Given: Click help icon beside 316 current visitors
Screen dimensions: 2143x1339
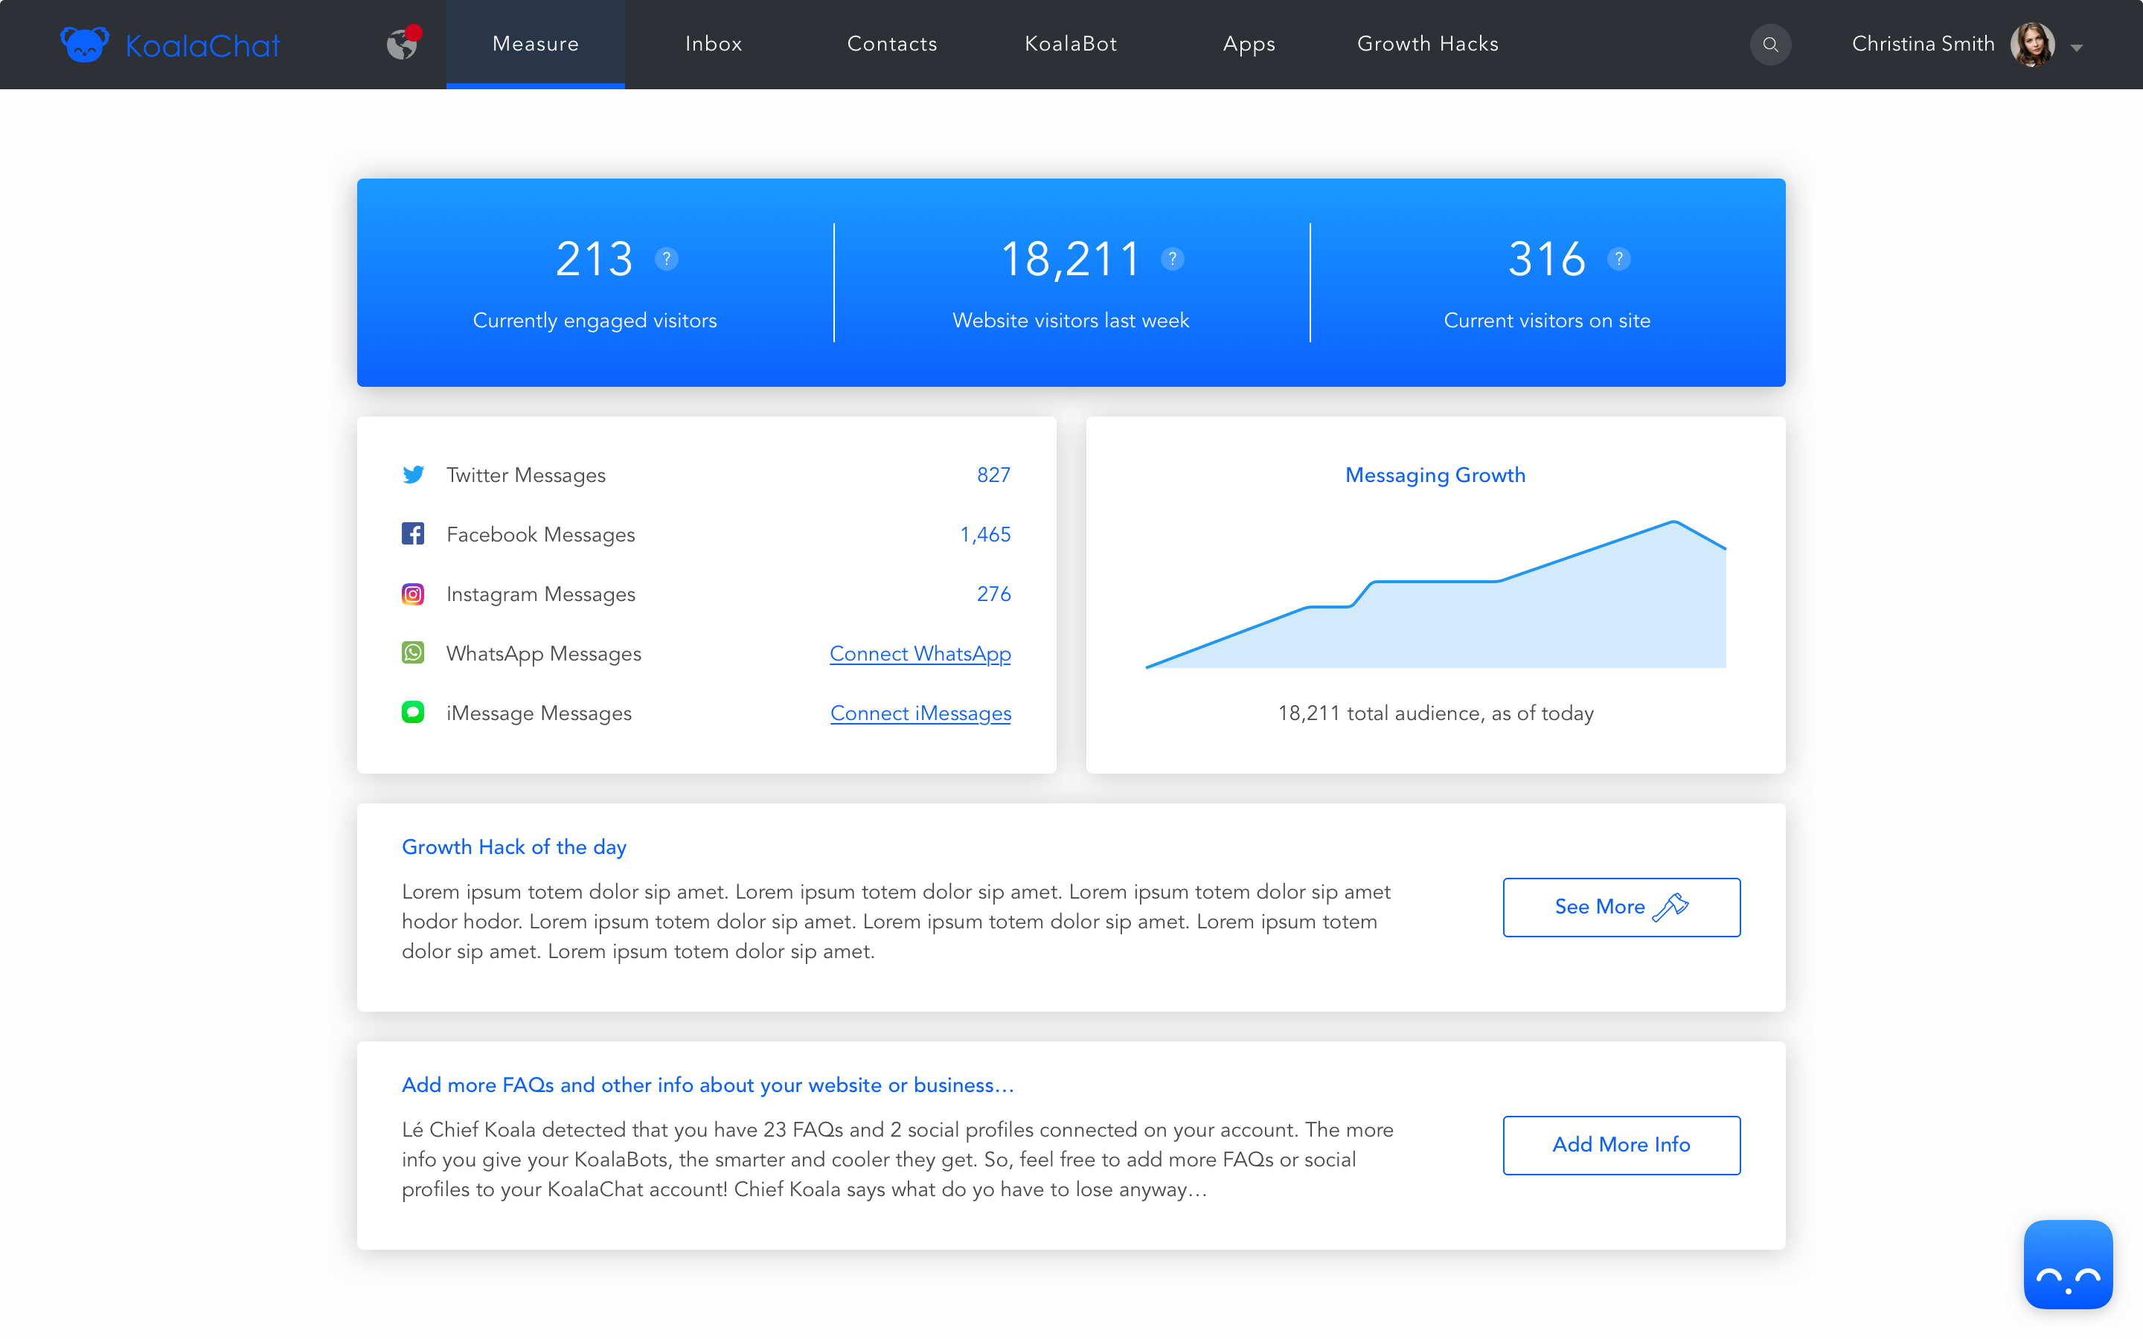Looking at the screenshot, I should point(1618,259).
